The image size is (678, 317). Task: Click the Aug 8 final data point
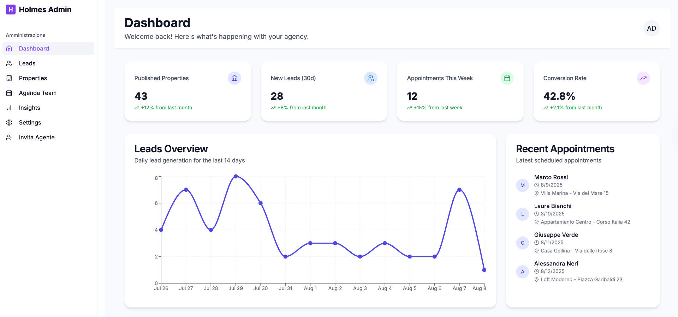click(484, 270)
